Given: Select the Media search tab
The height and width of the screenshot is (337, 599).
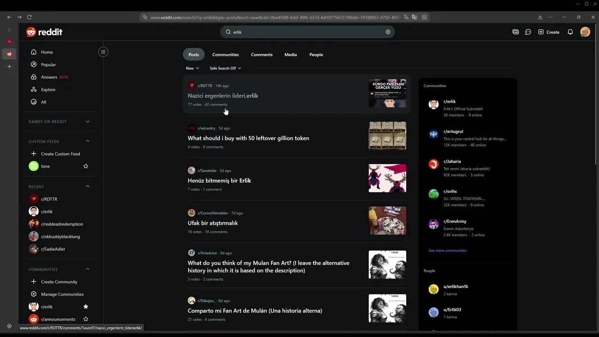Looking at the screenshot, I should pyautogui.click(x=291, y=55).
